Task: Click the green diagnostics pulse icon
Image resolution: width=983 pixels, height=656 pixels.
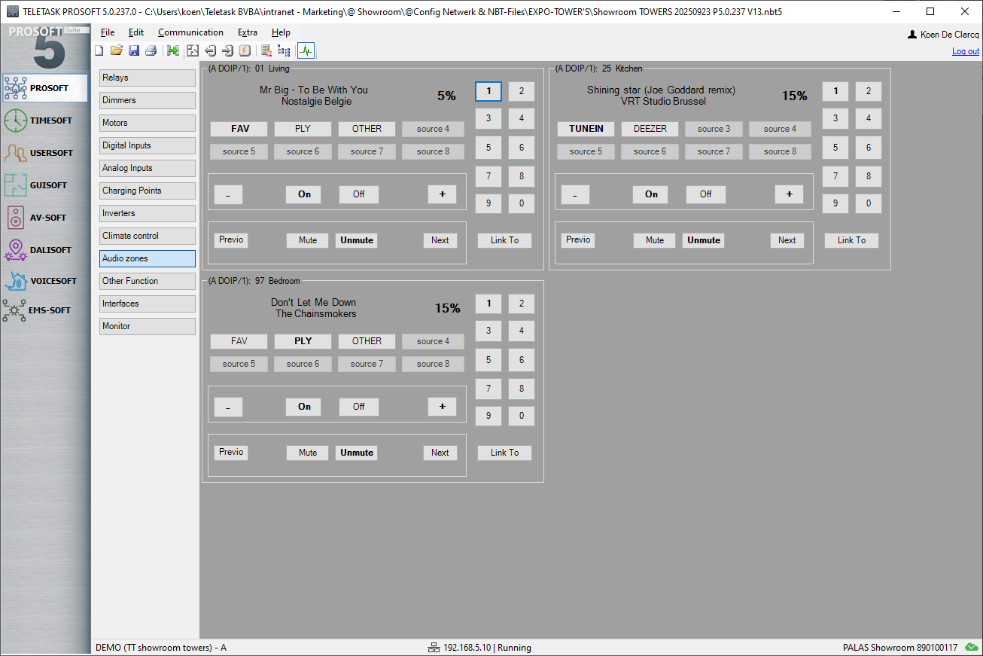Action: coord(306,50)
